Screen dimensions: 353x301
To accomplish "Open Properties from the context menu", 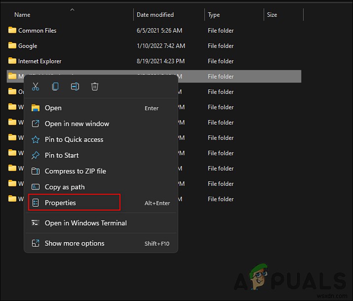I will tap(101, 203).
